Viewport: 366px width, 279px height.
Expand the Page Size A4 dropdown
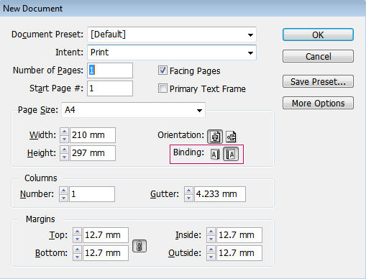(133, 110)
